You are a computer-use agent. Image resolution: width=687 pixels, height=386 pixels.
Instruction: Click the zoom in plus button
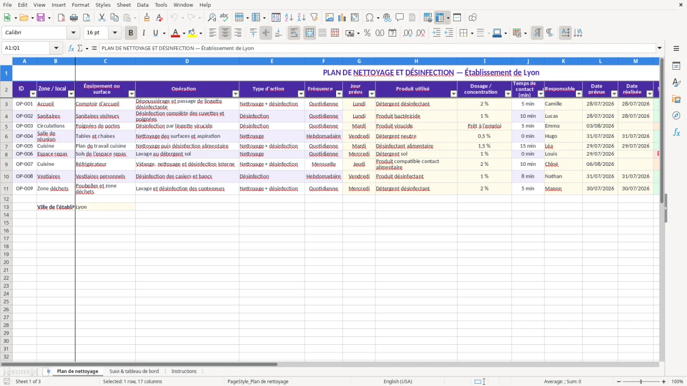[x=664, y=381]
